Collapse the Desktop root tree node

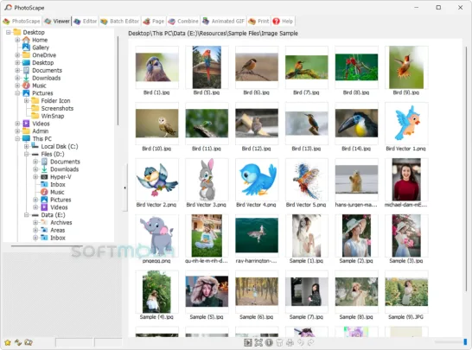click(x=9, y=32)
